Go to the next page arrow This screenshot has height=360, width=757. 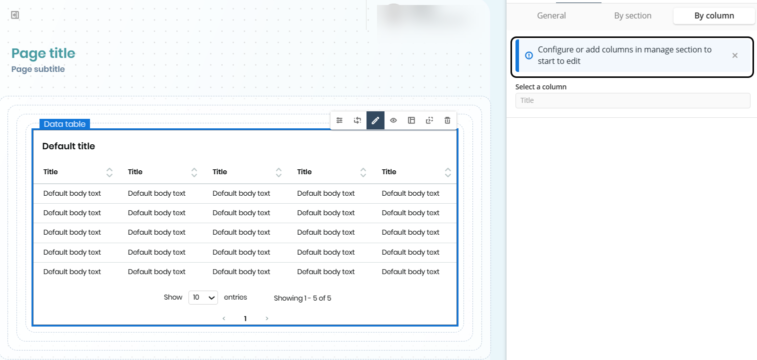pyautogui.click(x=267, y=319)
